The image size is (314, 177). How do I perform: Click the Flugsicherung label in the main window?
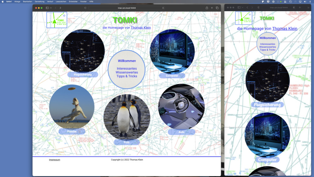[83, 75]
